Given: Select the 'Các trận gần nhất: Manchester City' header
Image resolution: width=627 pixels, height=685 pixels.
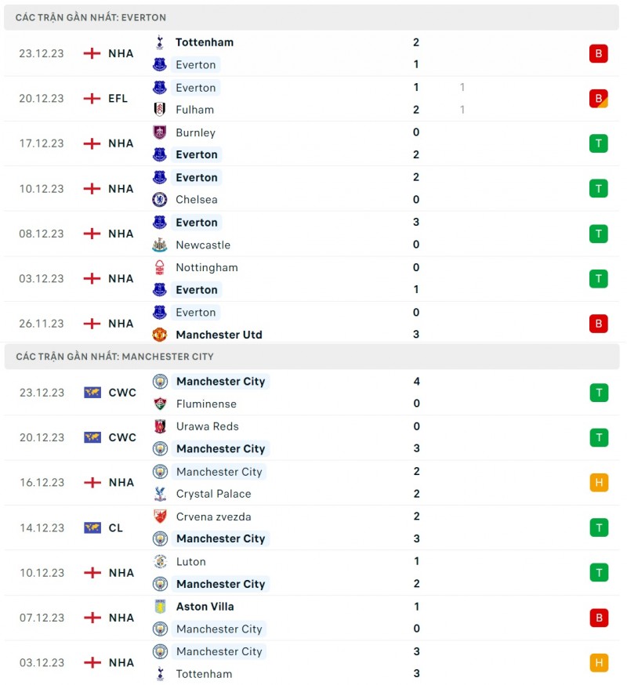Looking at the screenshot, I should [x=114, y=357].
